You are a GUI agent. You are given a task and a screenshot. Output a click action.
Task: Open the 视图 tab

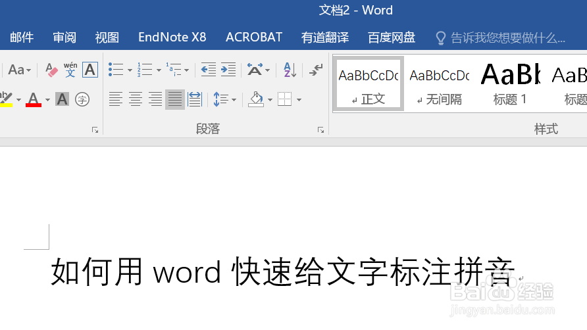107,37
